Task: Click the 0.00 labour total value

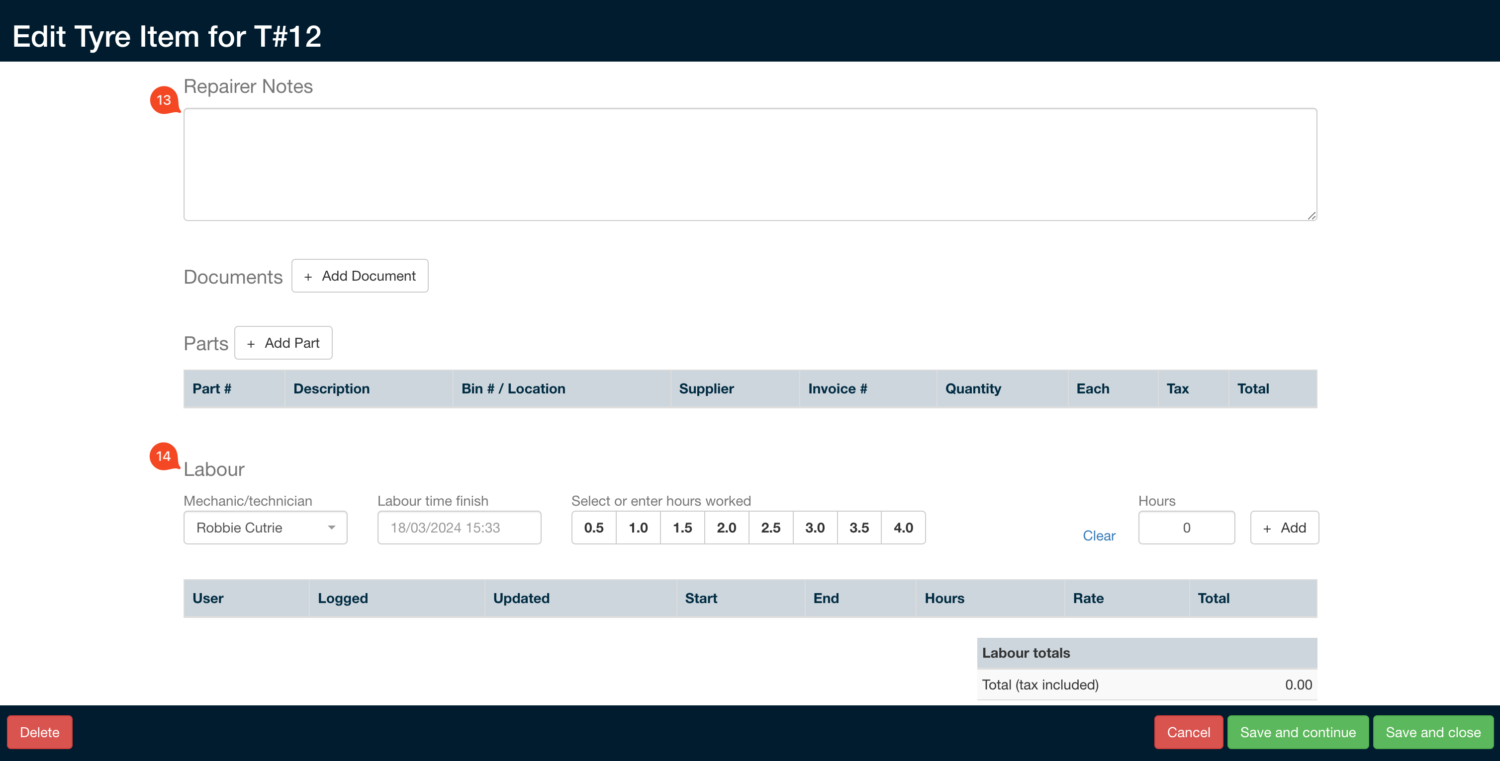Action: tap(1299, 685)
